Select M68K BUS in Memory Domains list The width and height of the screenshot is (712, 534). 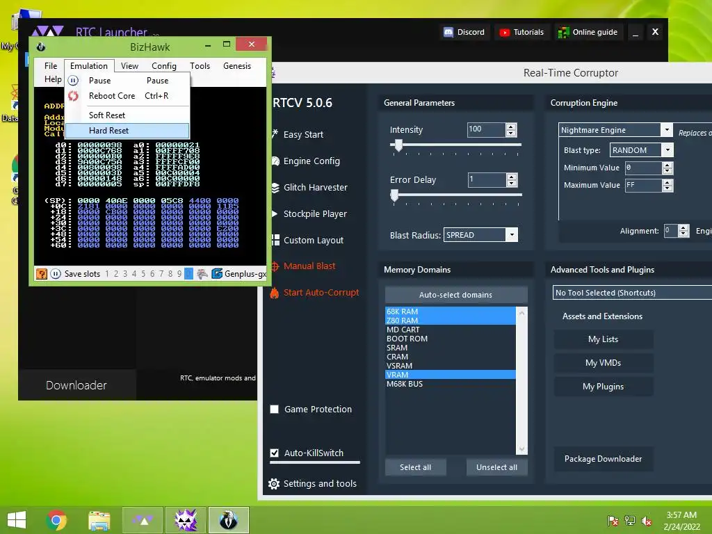click(451, 384)
